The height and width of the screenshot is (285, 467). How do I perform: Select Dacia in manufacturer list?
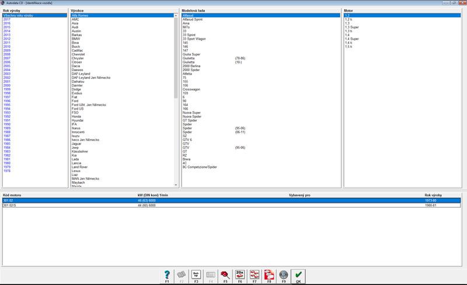(76, 66)
